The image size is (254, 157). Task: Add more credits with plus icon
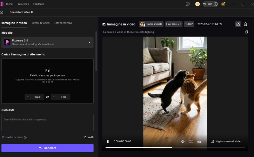coord(216,4)
